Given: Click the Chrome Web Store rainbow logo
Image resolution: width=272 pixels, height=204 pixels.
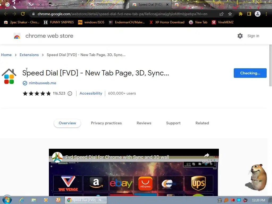Looking at the screenshot, I should (17, 36).
